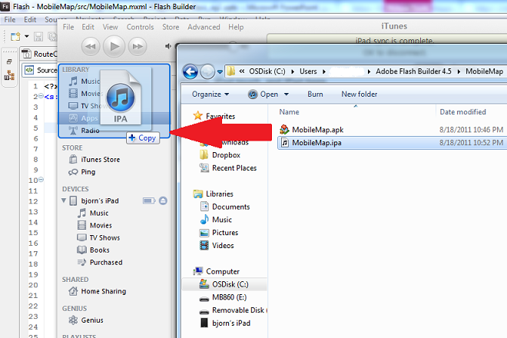Open Home Sharing in iTunes

pos(104,291)
